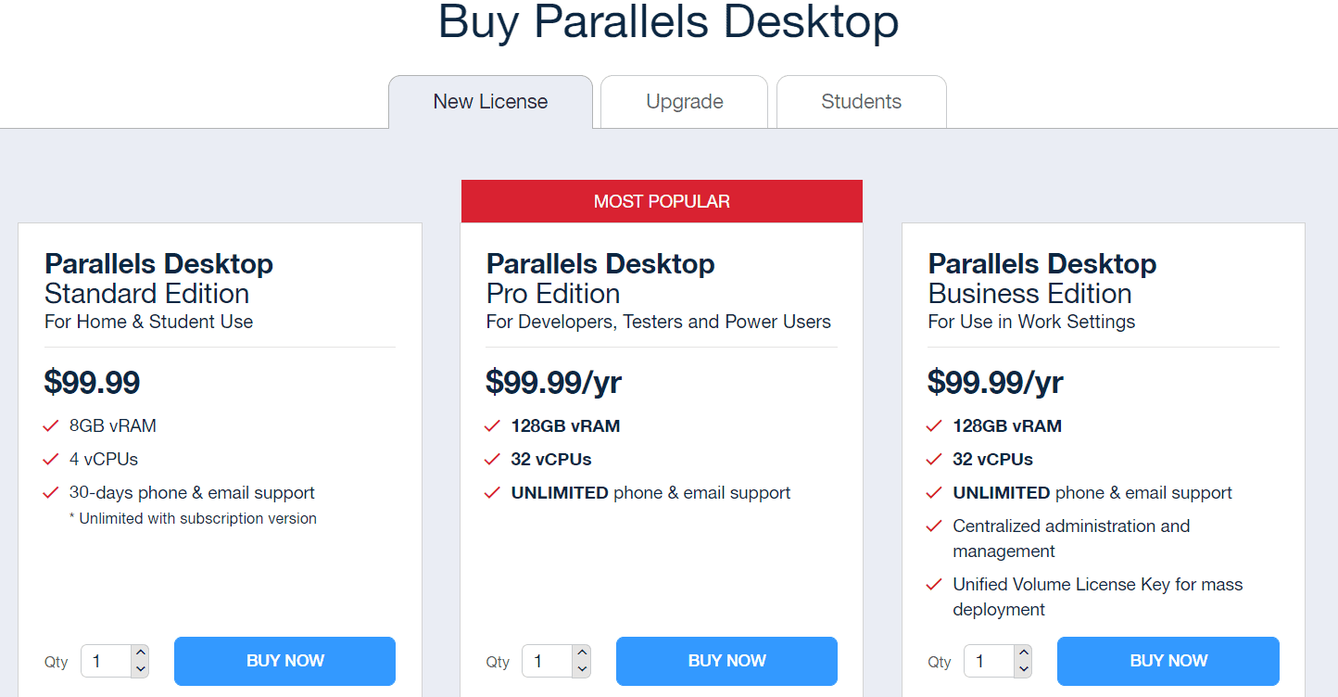Click the MOST POPULAR red banner
1338x697 pixels.
pos(662,201)
